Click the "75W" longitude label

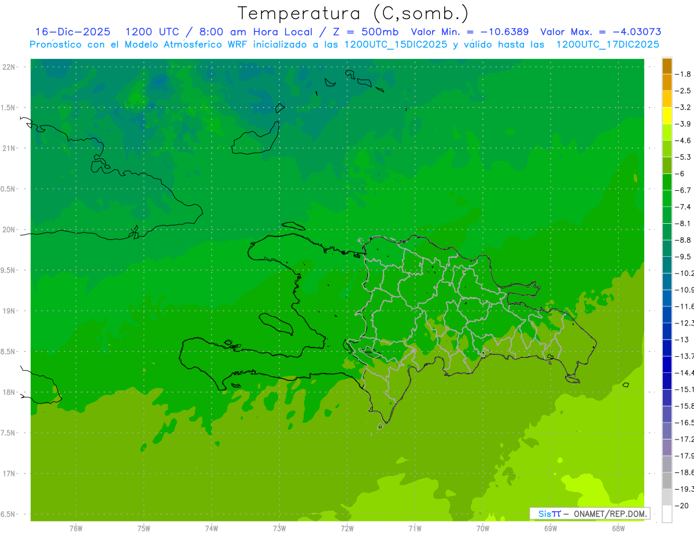click(x=143, y=528)
